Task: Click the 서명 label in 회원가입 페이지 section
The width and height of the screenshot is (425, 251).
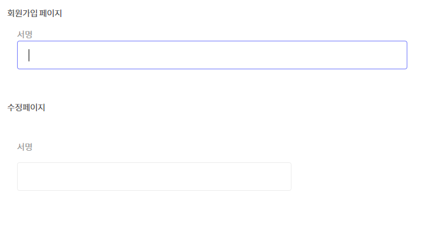Action: (x=24, y=34)
